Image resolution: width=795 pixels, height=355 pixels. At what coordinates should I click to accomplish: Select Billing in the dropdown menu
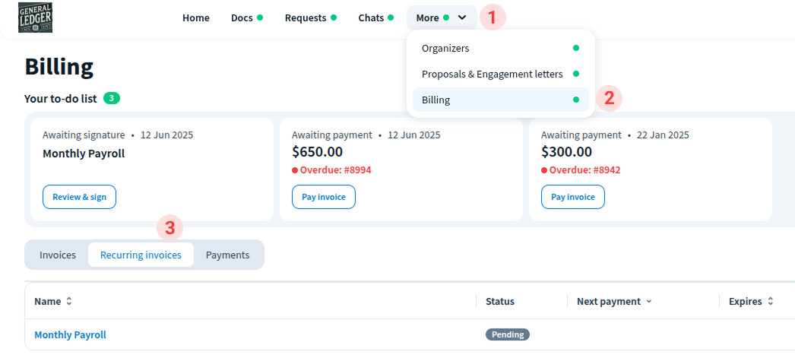(x=436, y=100)
